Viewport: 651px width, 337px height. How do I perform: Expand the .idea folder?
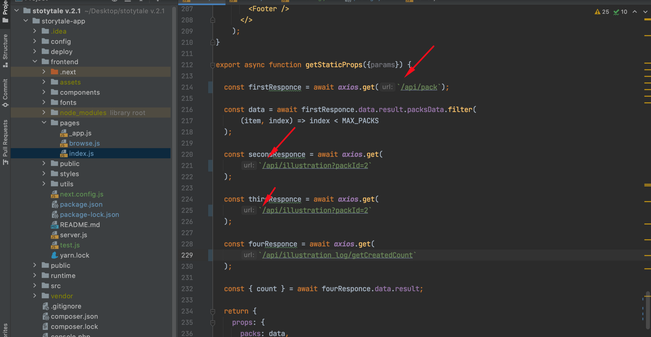(35, 31)
